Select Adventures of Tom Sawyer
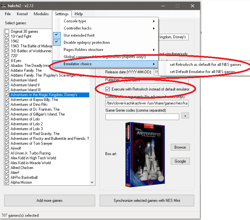This screenshot has width=250, height=220. click(31, 143)
